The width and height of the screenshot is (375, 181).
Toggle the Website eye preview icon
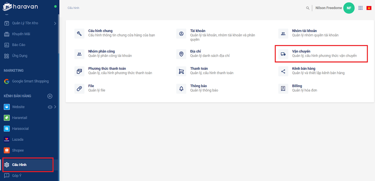(50, 107)
